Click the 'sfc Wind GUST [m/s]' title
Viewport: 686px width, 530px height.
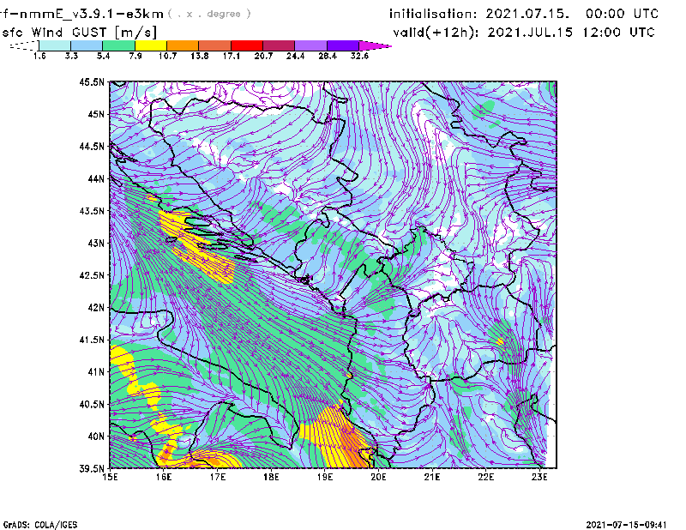click(x=79, y=33)
